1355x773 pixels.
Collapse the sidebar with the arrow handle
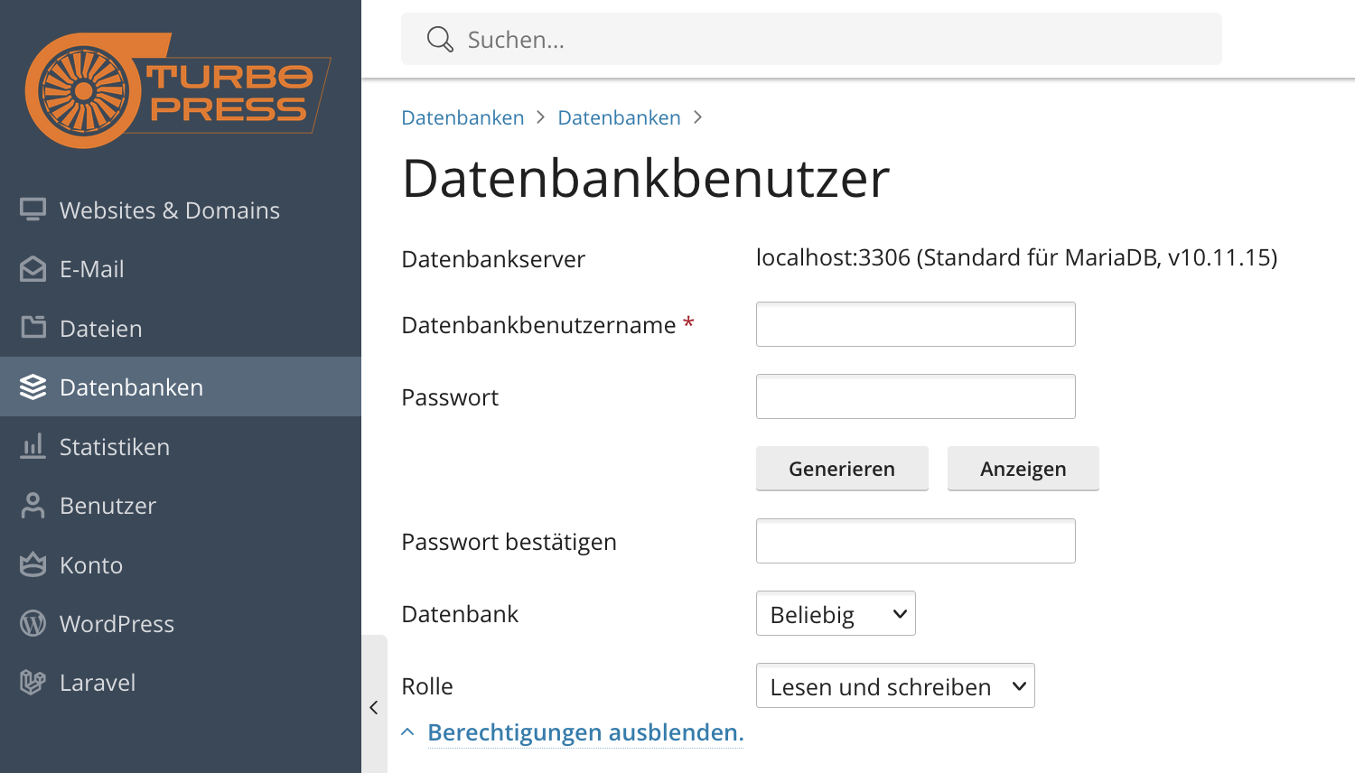click(x=374, y=708)
